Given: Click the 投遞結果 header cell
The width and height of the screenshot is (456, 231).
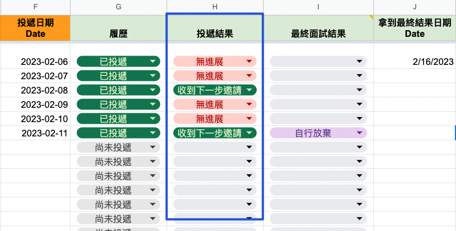Looking at the screenshot, I should click(214, 34).
